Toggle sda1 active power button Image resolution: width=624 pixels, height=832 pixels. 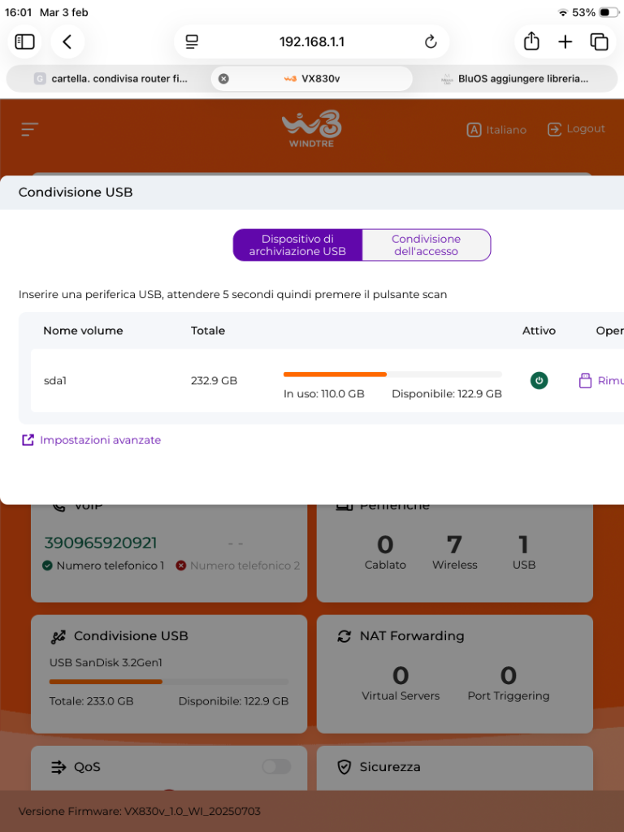(x=539, y=380)
